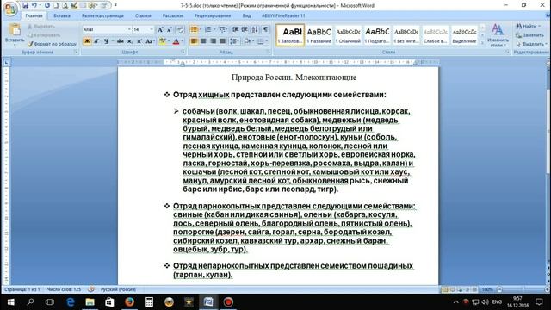Open Task View on the taskbar
The height and width of the screenshot is (310, 551).
pyautogui.click(x=50, y=301)
